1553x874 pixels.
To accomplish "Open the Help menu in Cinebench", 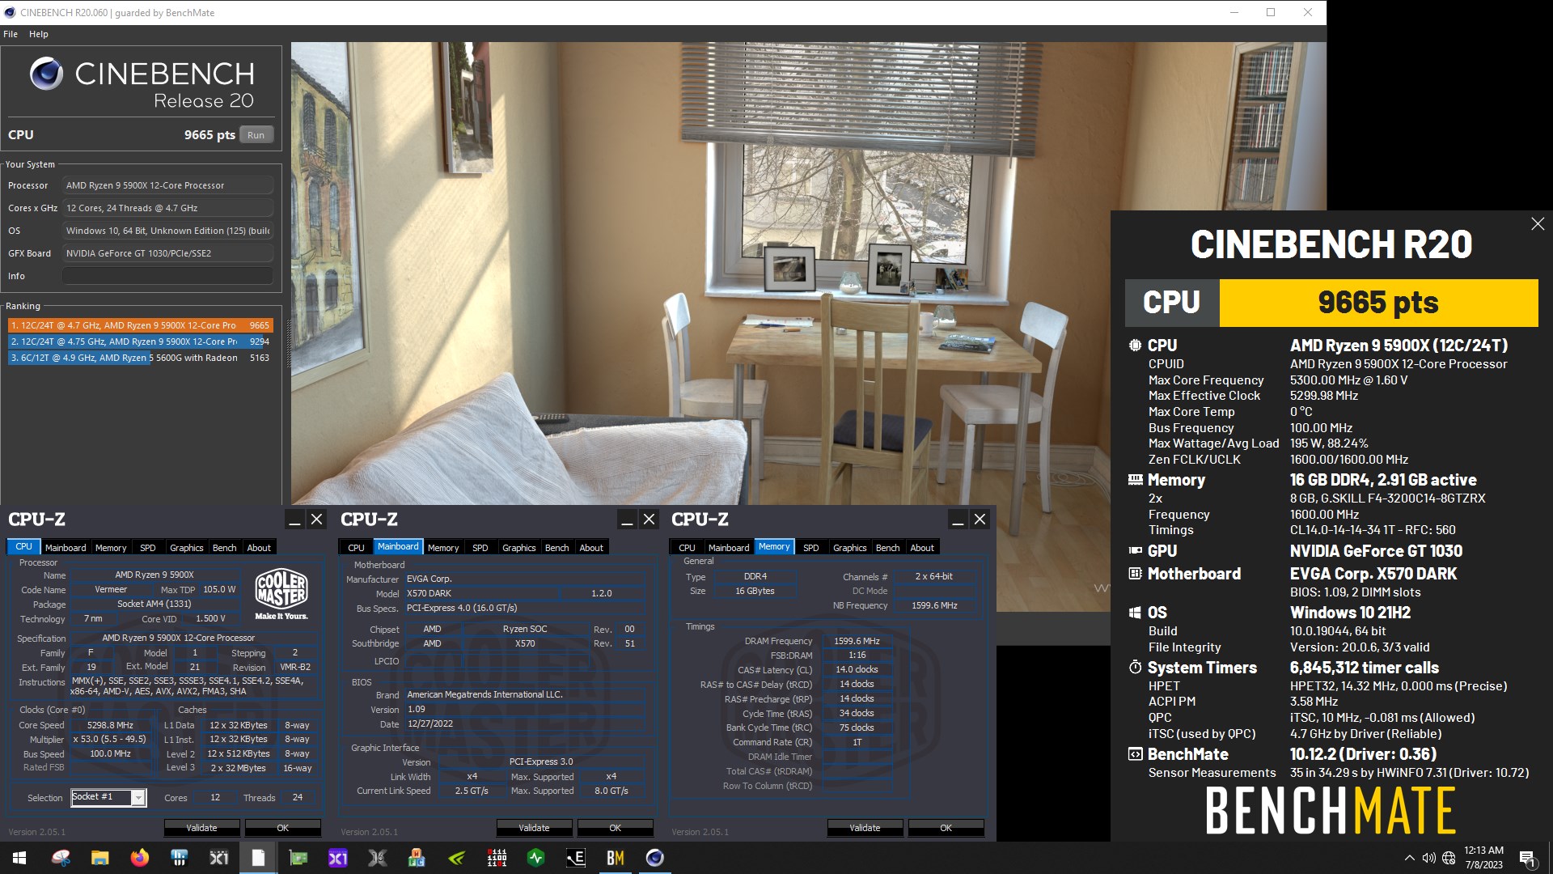I will point(39,34).
